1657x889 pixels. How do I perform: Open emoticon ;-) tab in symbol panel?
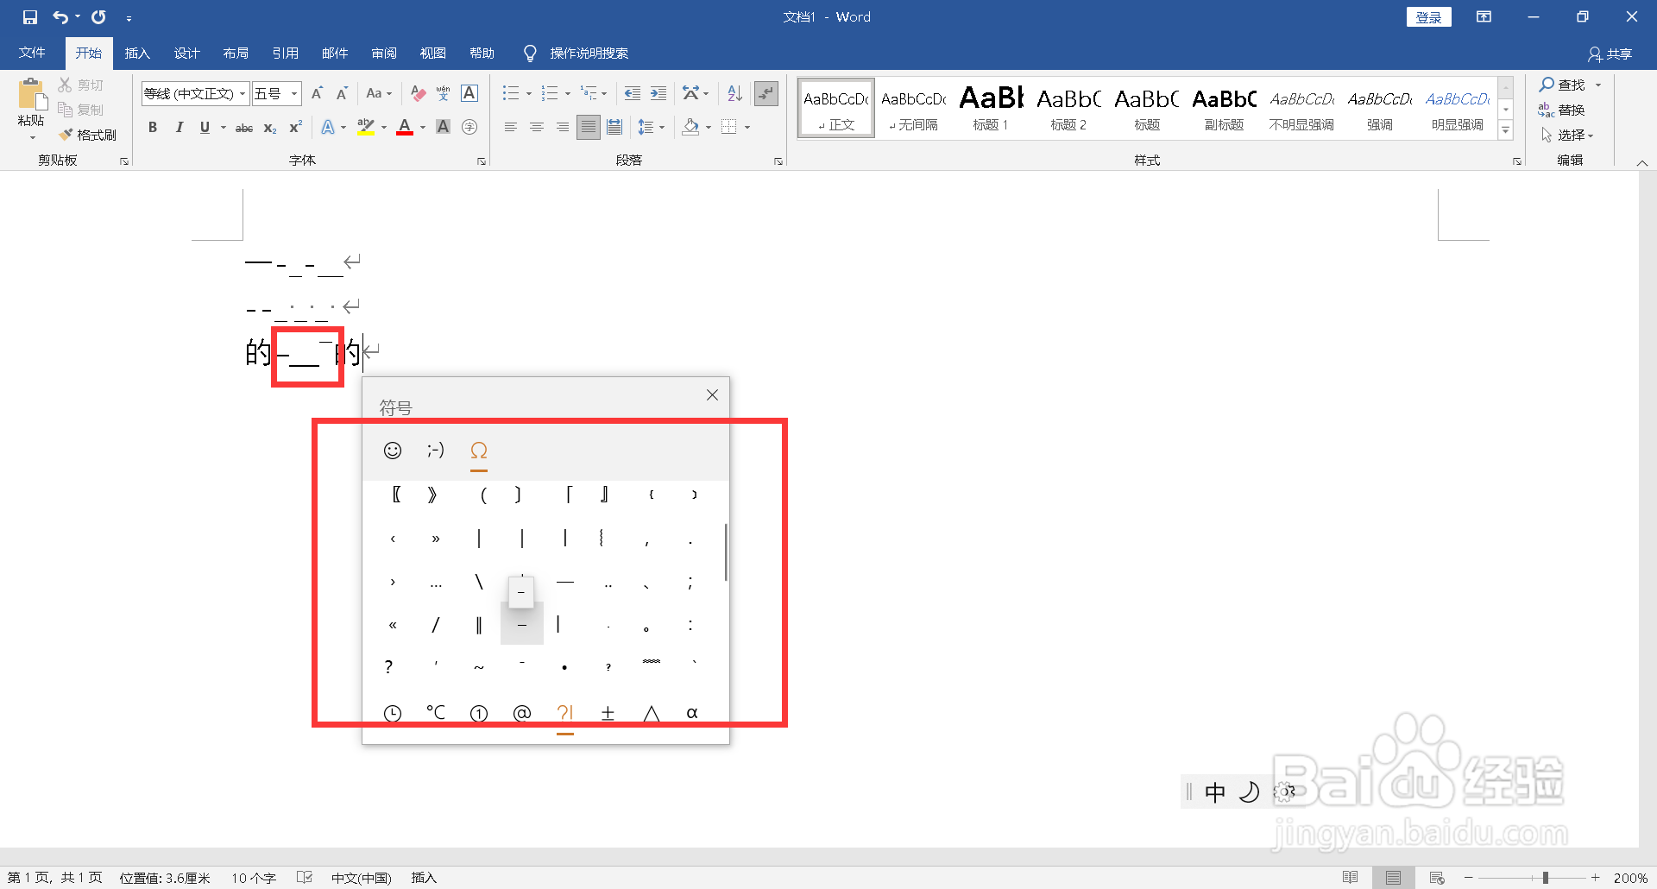click(x=436, y=451)
